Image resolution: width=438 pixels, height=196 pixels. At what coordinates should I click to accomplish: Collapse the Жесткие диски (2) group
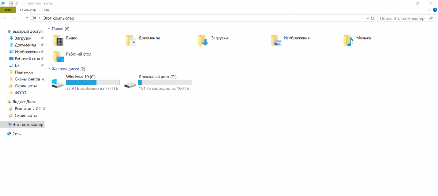point(49,69)
